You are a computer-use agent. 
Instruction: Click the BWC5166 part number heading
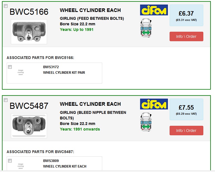[x=29, y=12]
